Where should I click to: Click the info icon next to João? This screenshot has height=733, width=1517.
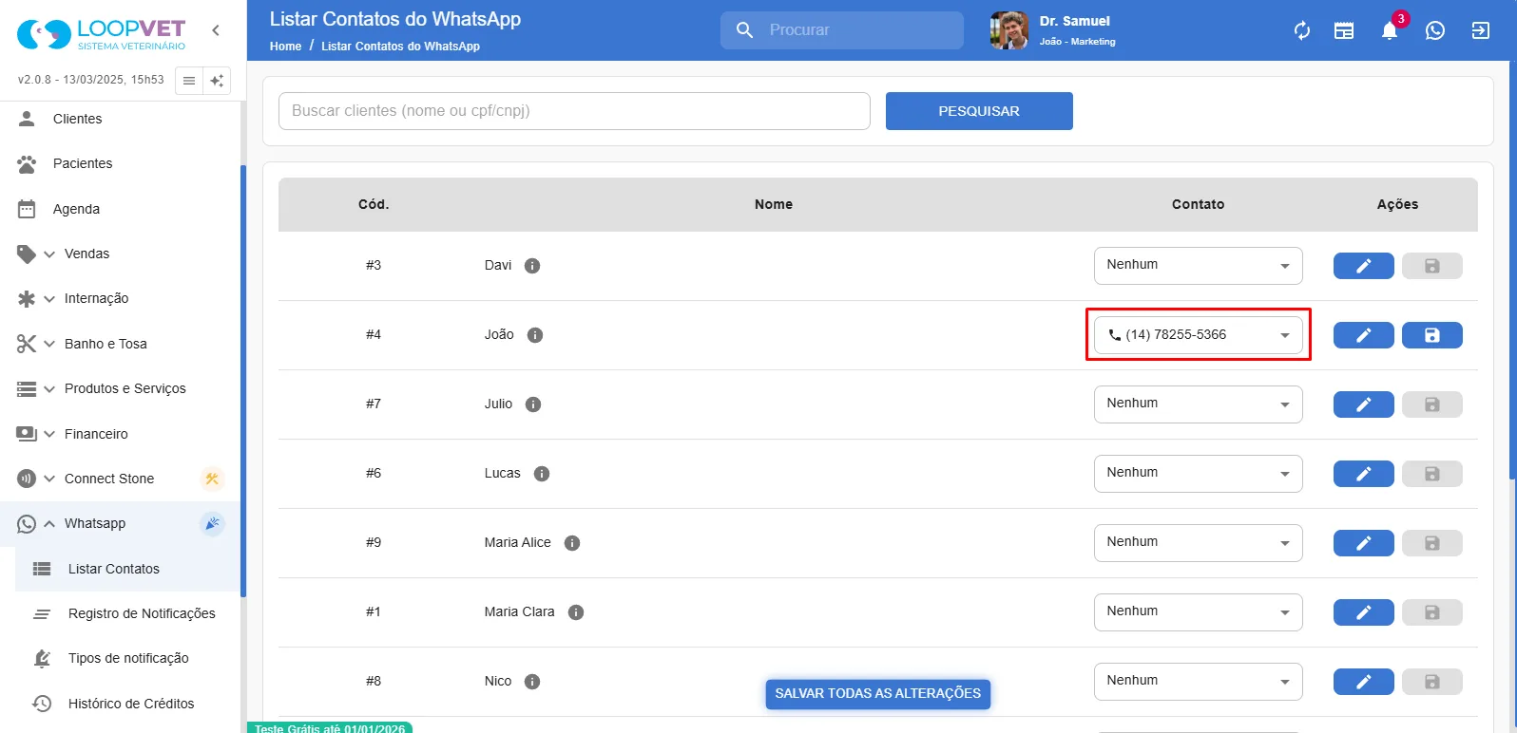point(535,335)
